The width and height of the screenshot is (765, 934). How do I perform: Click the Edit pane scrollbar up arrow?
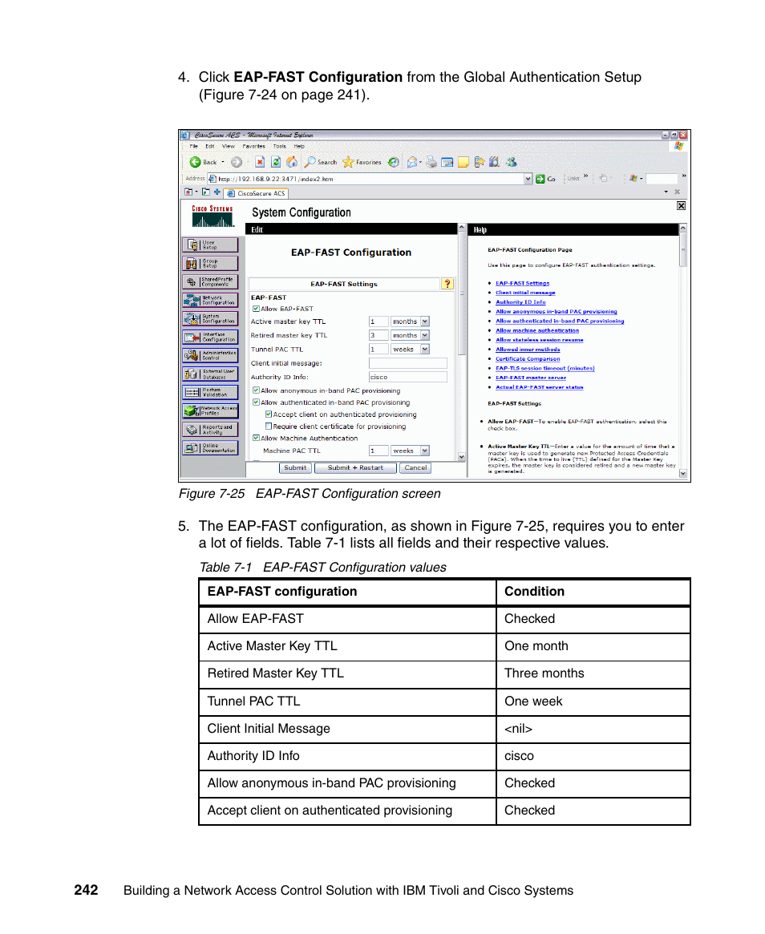click(462, 228)
